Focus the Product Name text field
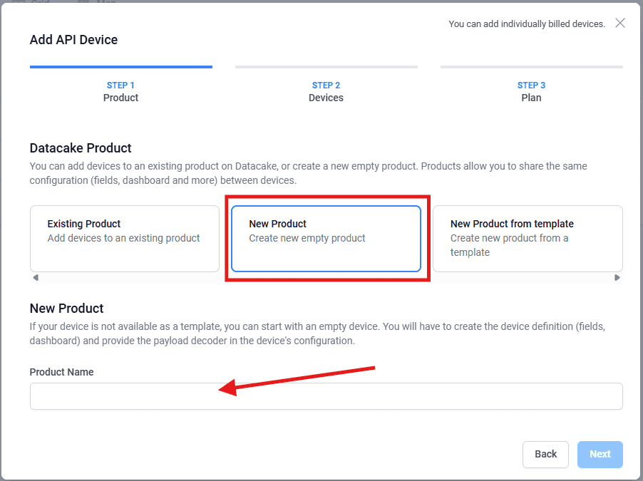This screenshot has height=481, width=643. (x=326, y=396)
